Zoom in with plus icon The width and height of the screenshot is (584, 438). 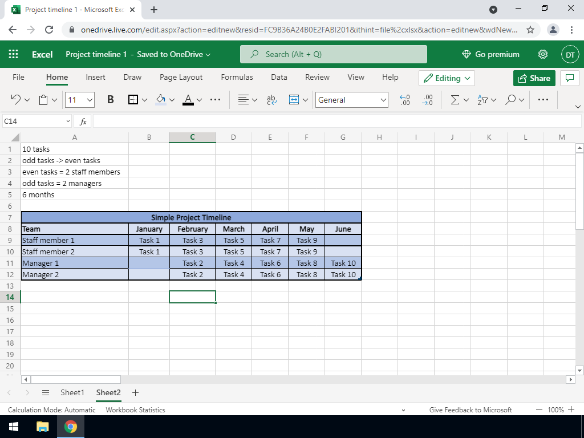571,409
